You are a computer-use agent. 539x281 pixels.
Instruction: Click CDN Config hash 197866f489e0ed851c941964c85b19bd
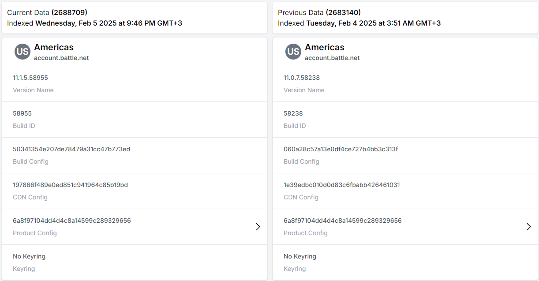click(x=70, y=185)
